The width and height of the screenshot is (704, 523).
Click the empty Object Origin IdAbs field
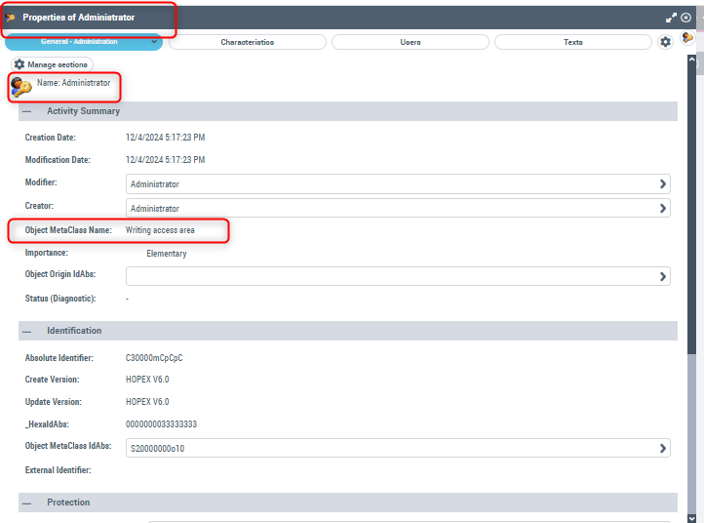(398, 276)
